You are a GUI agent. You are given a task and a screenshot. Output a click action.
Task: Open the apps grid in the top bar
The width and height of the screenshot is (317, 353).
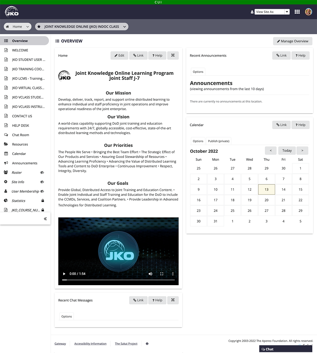(297, 12)
